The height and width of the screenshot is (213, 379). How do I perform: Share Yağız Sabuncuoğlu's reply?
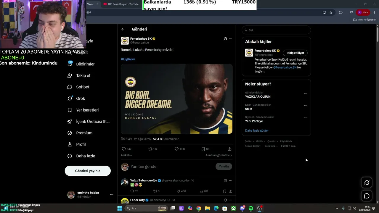point(231,191)
